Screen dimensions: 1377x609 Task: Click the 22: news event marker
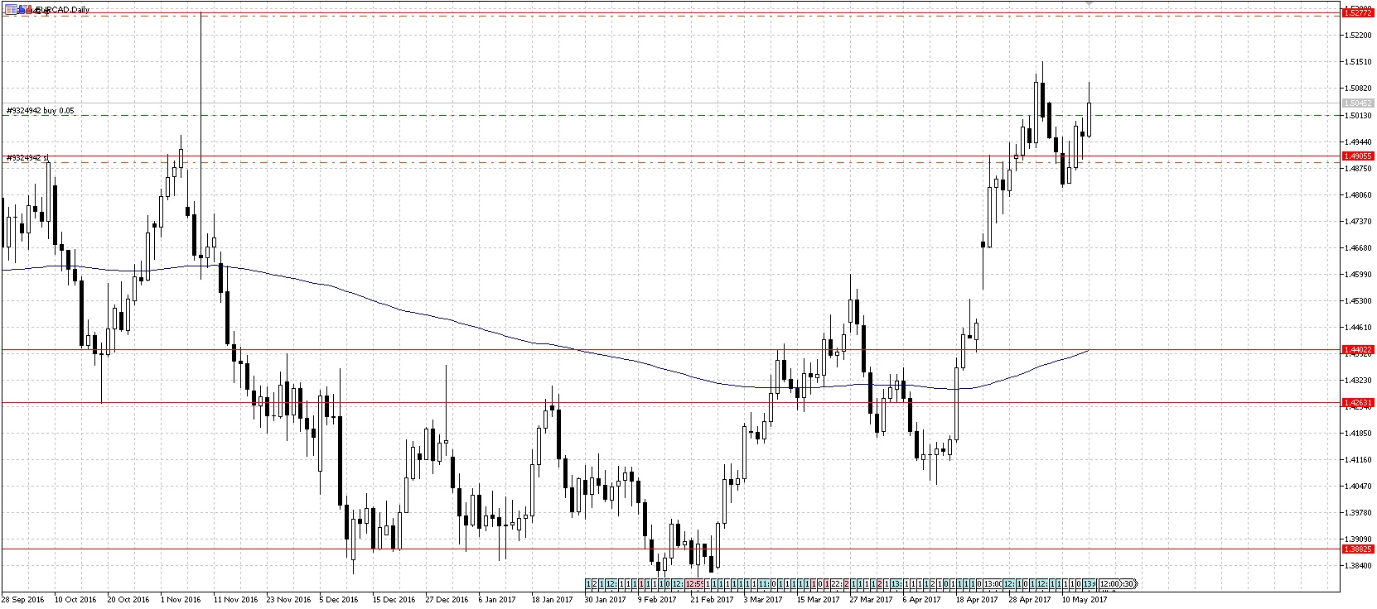coord(837,584)
